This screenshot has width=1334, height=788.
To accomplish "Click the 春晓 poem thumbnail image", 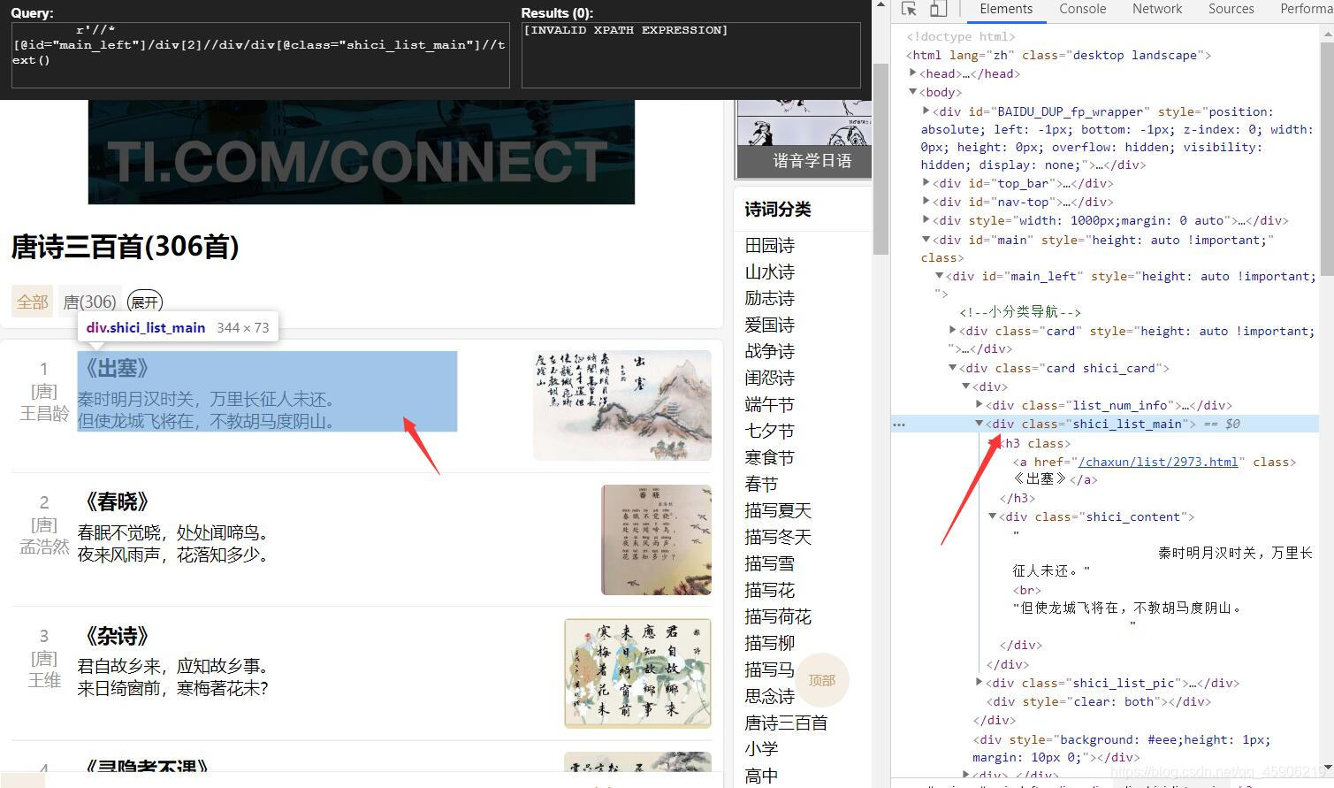I will 655,539.
